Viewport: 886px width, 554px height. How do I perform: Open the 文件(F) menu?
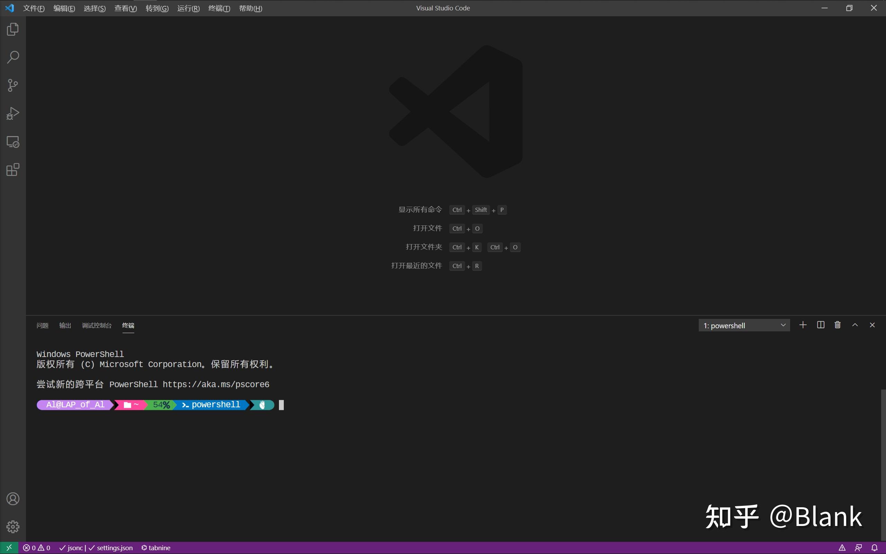click(34, 8)
